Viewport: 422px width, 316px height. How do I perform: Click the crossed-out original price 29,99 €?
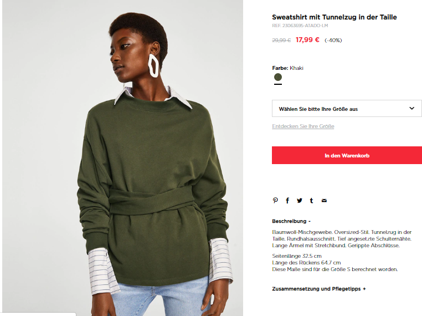pyautogui.click(x=281, y=40)
